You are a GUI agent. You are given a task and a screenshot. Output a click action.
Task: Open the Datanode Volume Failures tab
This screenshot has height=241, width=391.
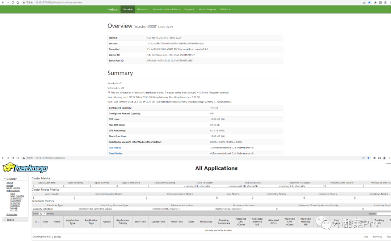166,9
